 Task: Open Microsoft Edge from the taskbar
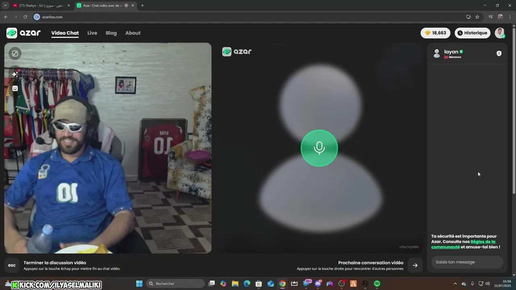(x=247, y=284)
